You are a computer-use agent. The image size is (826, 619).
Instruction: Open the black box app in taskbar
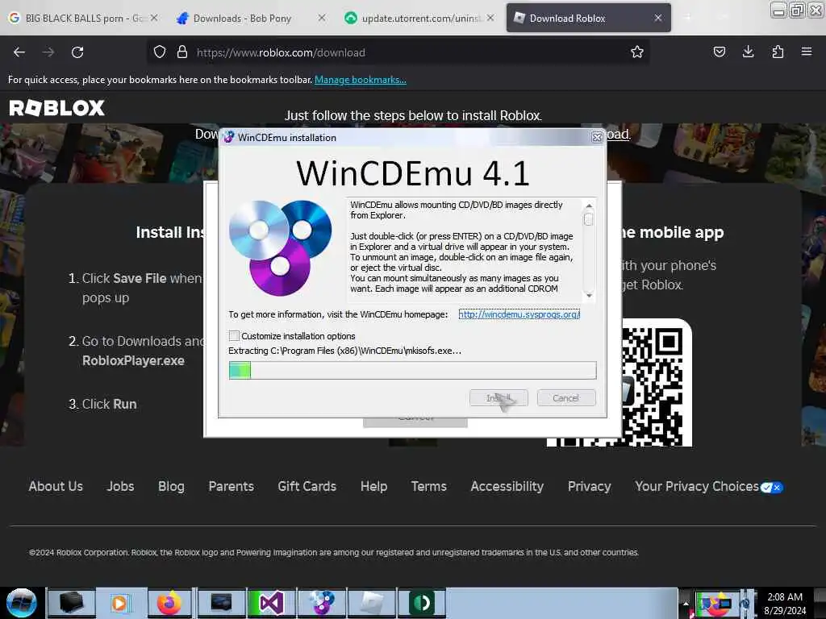(72, 603)
